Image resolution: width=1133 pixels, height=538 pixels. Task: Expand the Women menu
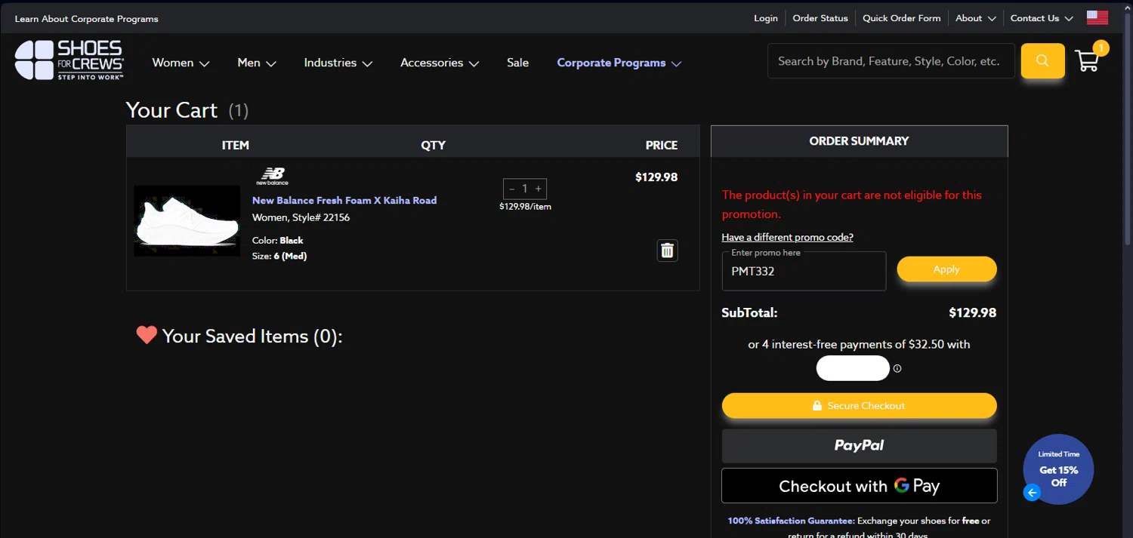(x=181, y=63)
